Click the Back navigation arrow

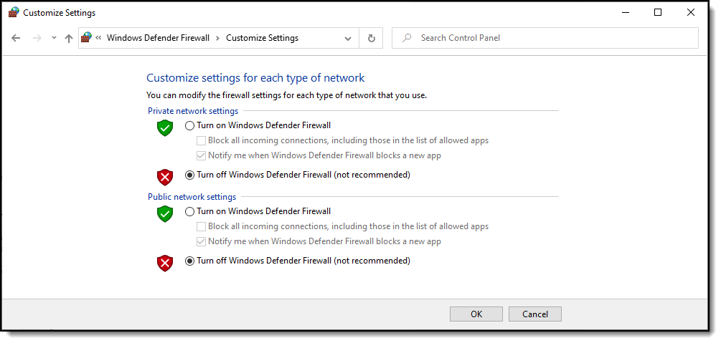[16, 38]
